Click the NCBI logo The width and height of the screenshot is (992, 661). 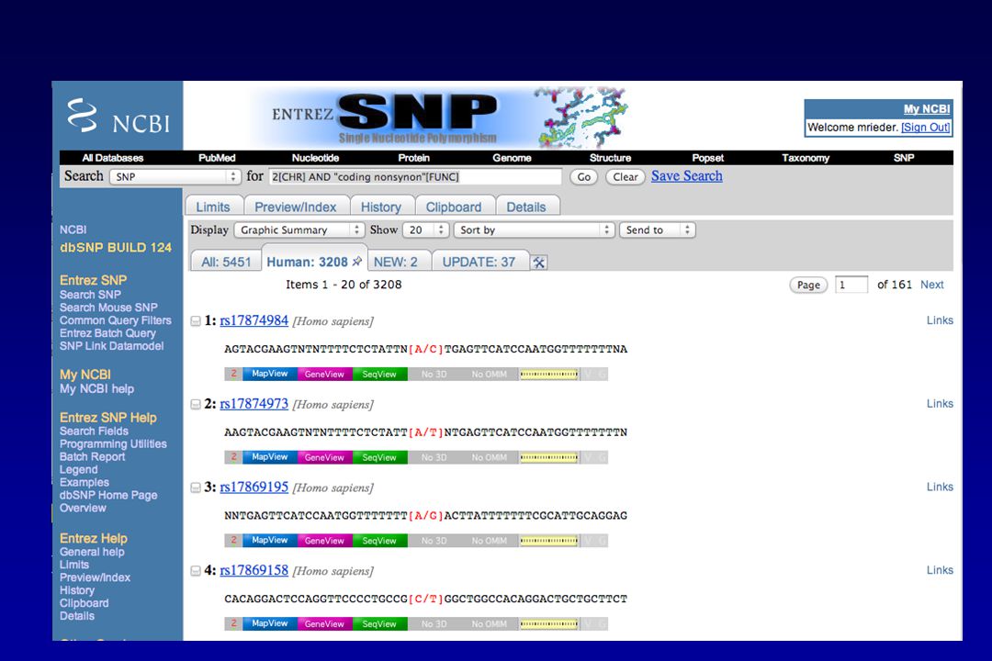(118, 117)
